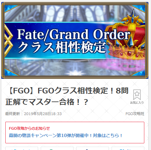The image size is (151, 150).
Task: Open the FGO攻略班 author link
Action: click(x=135, y=114)
